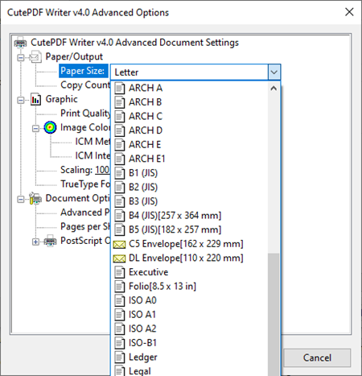Click the page icon beside ARCH C
362x376 pixels.
coord(120,117)
